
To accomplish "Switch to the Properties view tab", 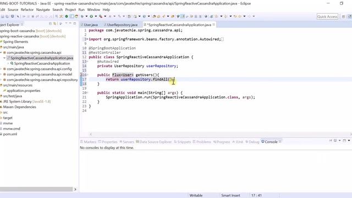I will pyautogui.click(x=108, y=142).
